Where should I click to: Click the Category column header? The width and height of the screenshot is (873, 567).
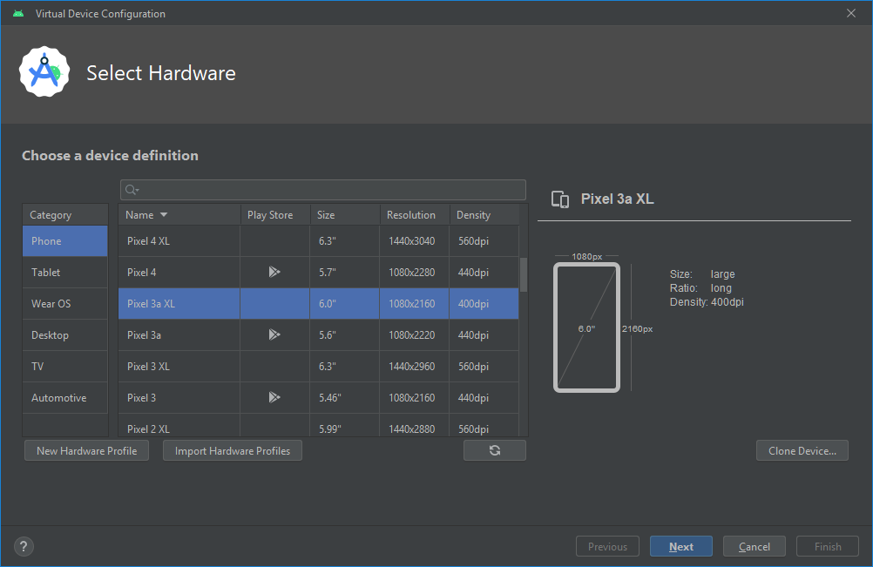tap(65, 215)
